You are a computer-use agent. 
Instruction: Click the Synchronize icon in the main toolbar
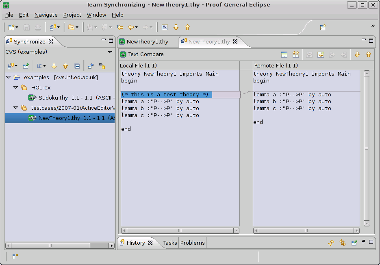pos(53,27)
